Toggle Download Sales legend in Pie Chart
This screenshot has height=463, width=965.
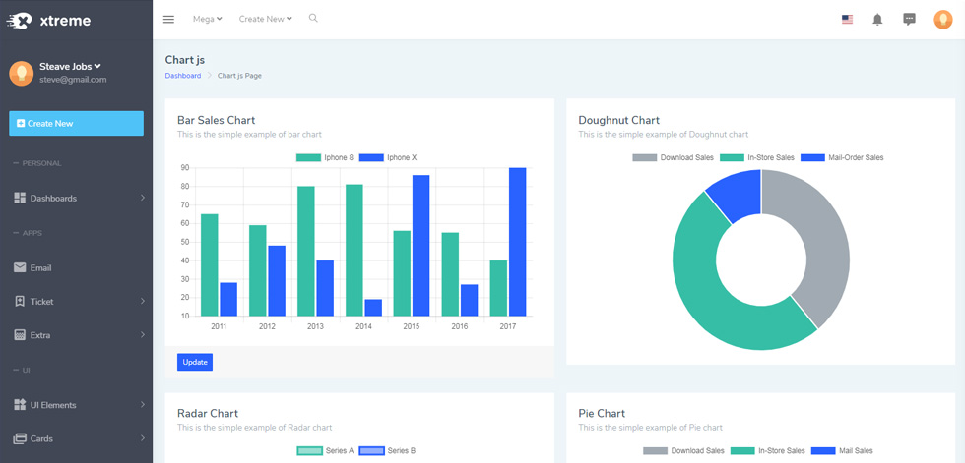683,451
